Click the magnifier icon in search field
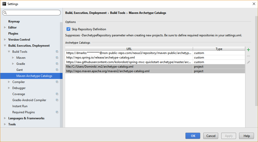Screen dimensions: 258x142 click(x=5, y=13)
